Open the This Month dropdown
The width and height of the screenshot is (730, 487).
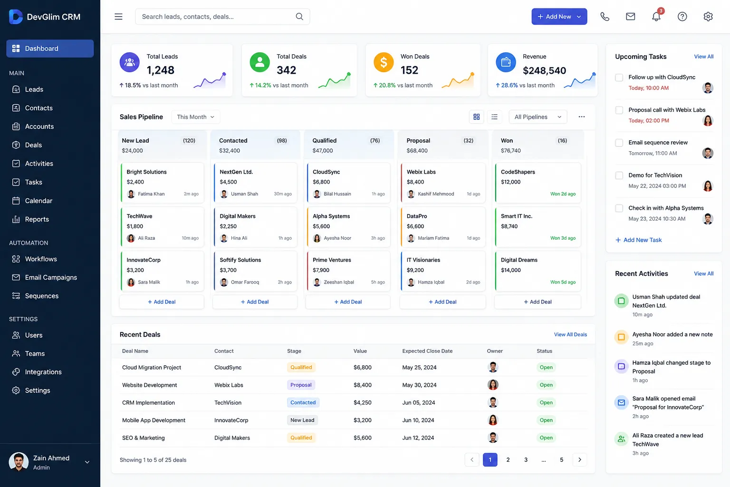[196, 117]
